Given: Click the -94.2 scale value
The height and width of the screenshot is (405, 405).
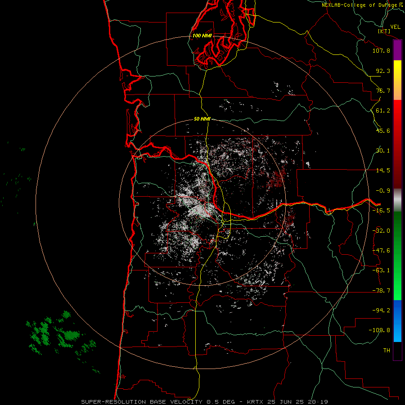Looking at the screenshot, I should point(381,310).
